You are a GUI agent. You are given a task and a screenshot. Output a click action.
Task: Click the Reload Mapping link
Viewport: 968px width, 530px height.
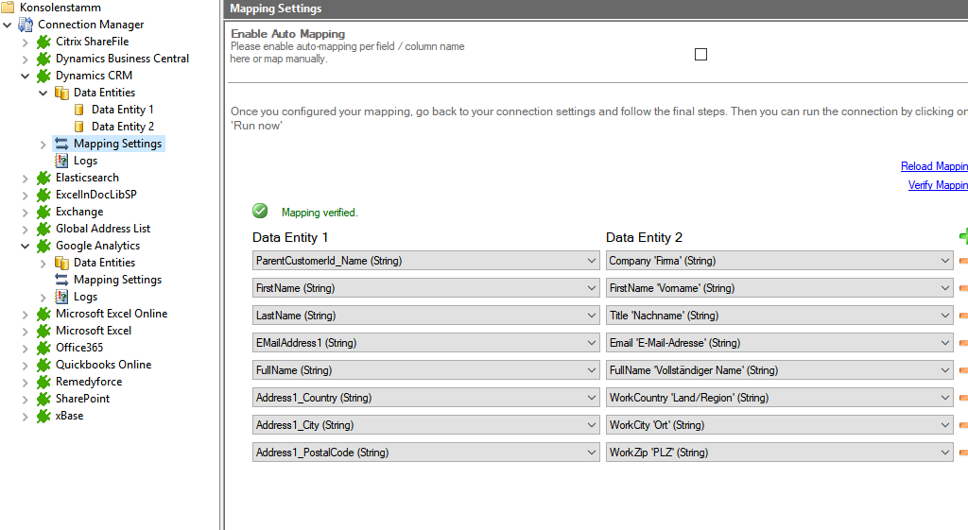pyautogui.click(x=933, y=166)
